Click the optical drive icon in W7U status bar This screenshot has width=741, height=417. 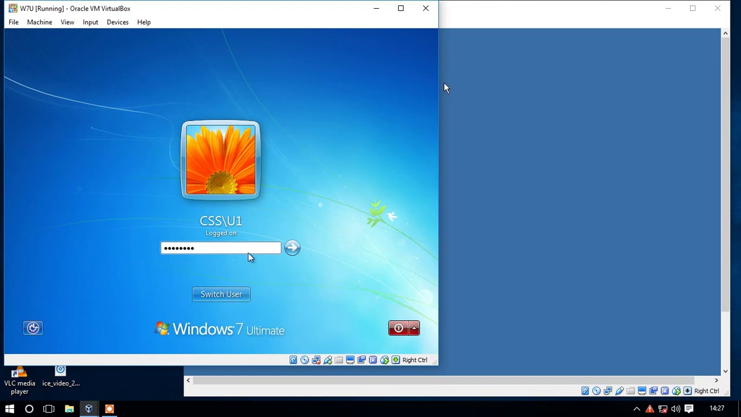point(305,360)
